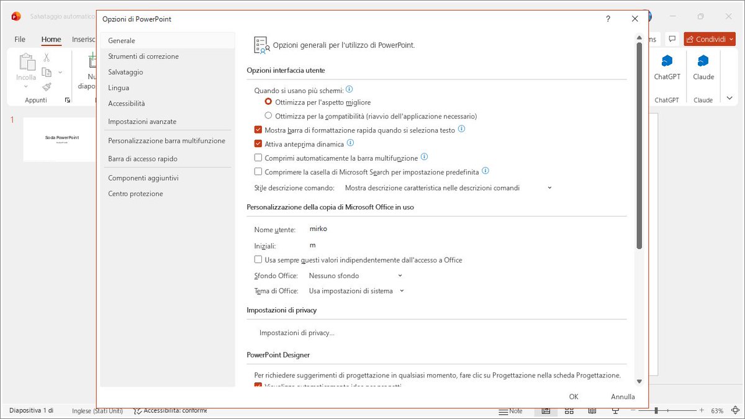Open the Claude add-in icon in the ribbon

pos(703,61)
